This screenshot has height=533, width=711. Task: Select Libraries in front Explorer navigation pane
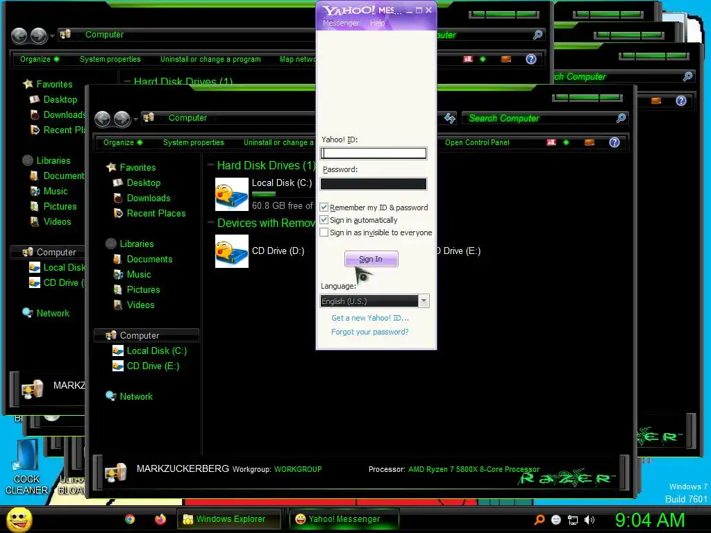tap(137, 244)
